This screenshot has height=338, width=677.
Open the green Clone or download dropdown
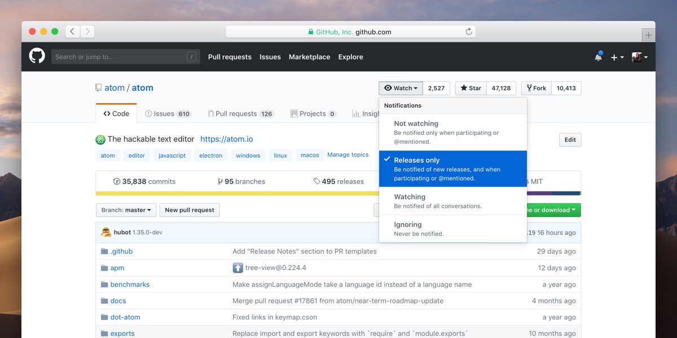tap(553, 210)
